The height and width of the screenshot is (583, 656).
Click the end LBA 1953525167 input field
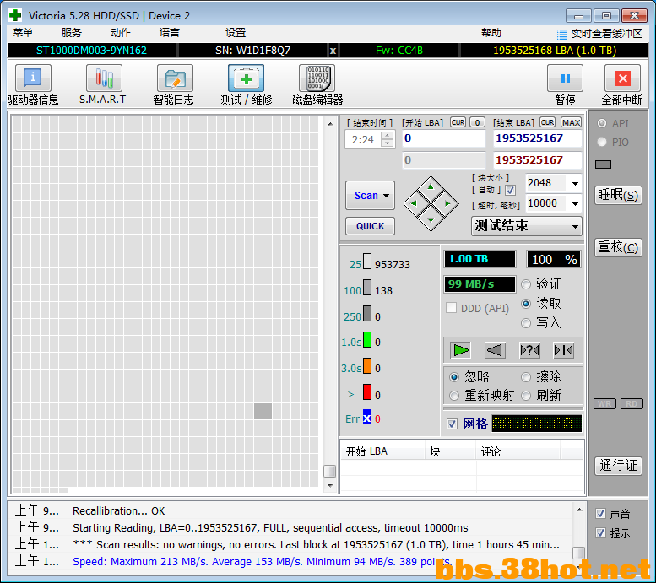538,138
